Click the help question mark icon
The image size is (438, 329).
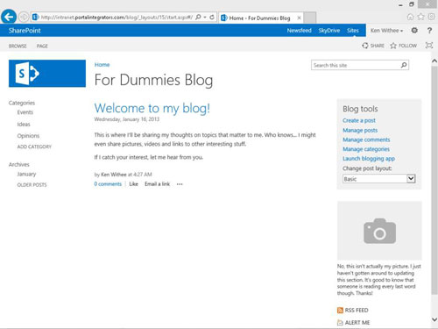[429, 31]
